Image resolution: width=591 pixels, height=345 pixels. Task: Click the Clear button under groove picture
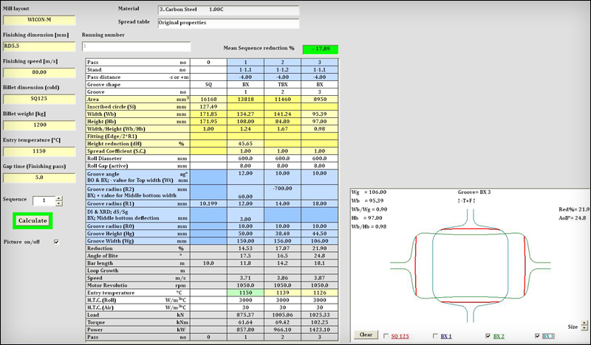(x=366, y=335)
